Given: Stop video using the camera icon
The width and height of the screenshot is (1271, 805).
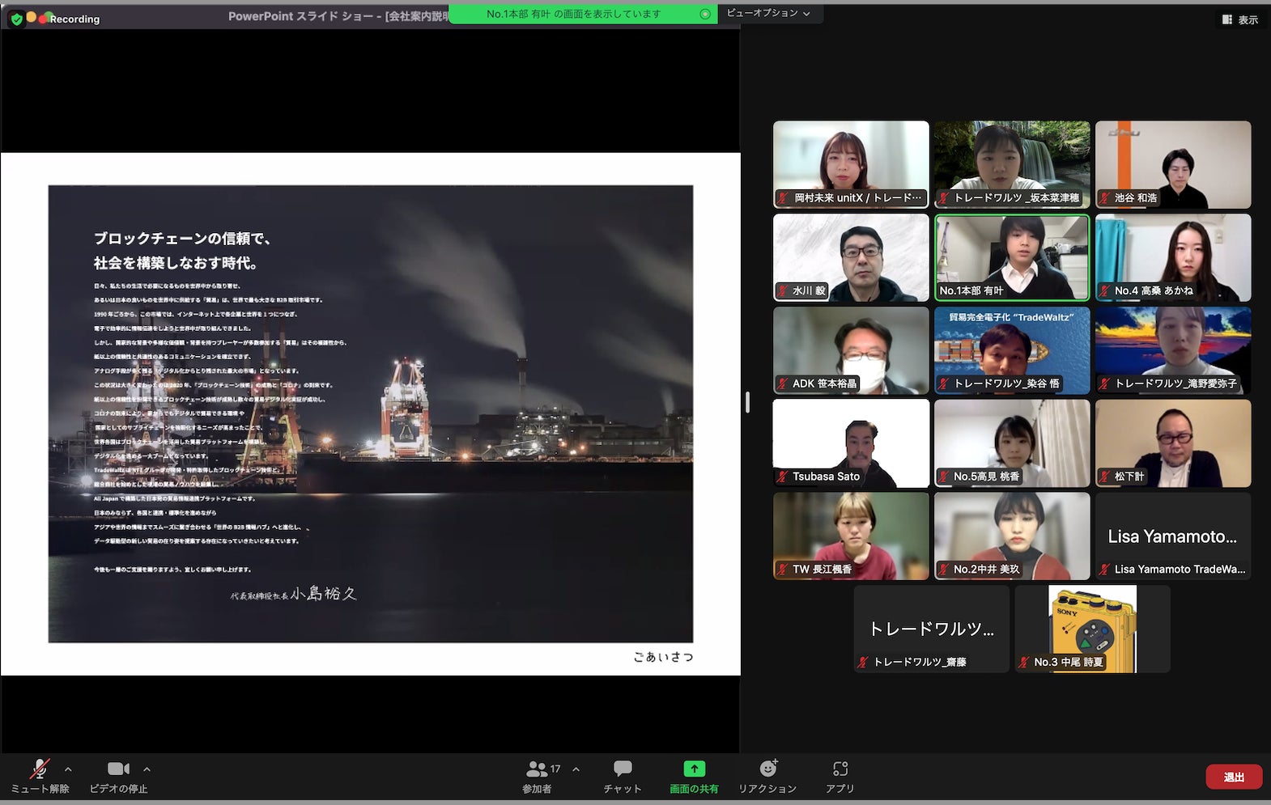Looking at the screenshot, I should (x=118, y=769).
